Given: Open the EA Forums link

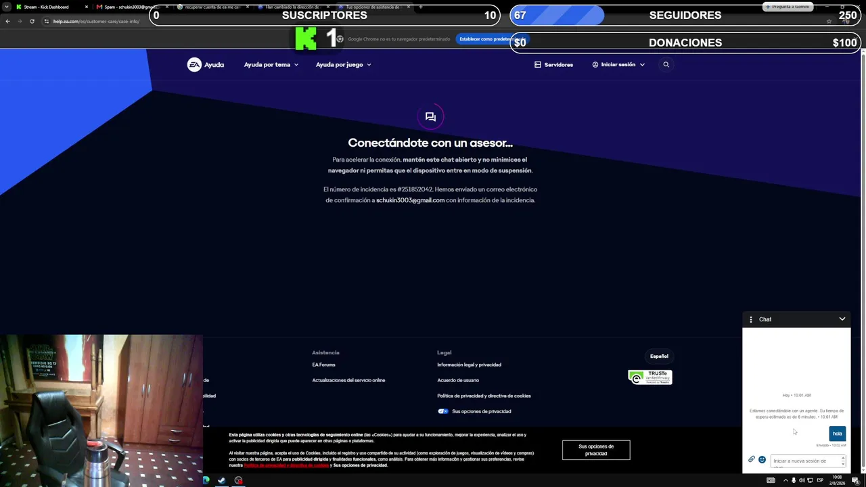Looking at the screenshot, I should pyautogui.click(x=323, y=365).
